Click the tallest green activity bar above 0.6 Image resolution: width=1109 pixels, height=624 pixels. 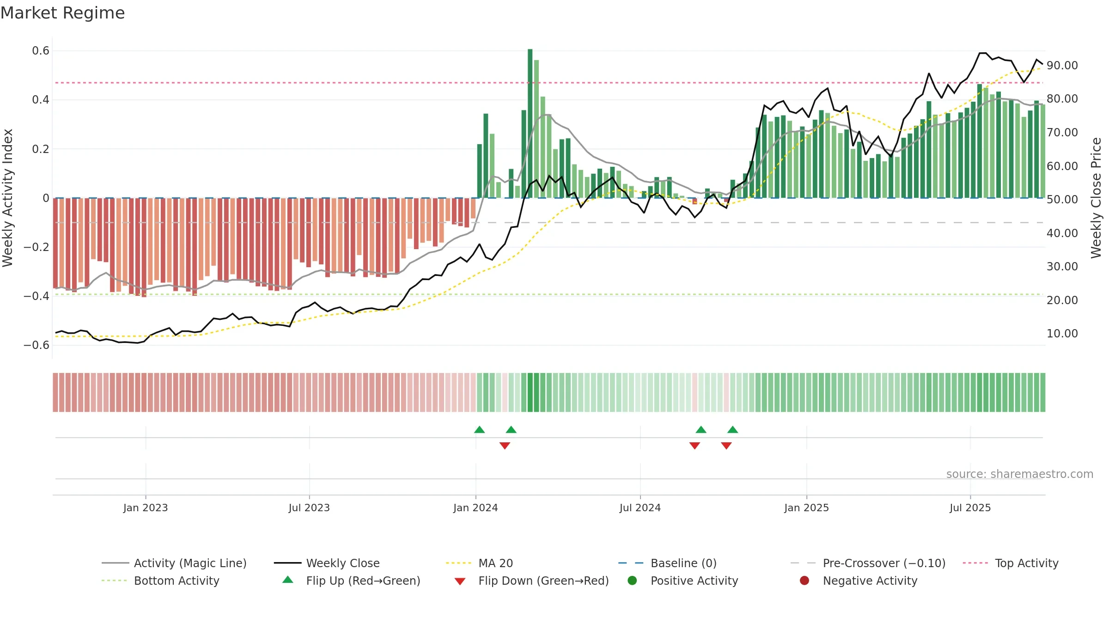click(530, 123)
